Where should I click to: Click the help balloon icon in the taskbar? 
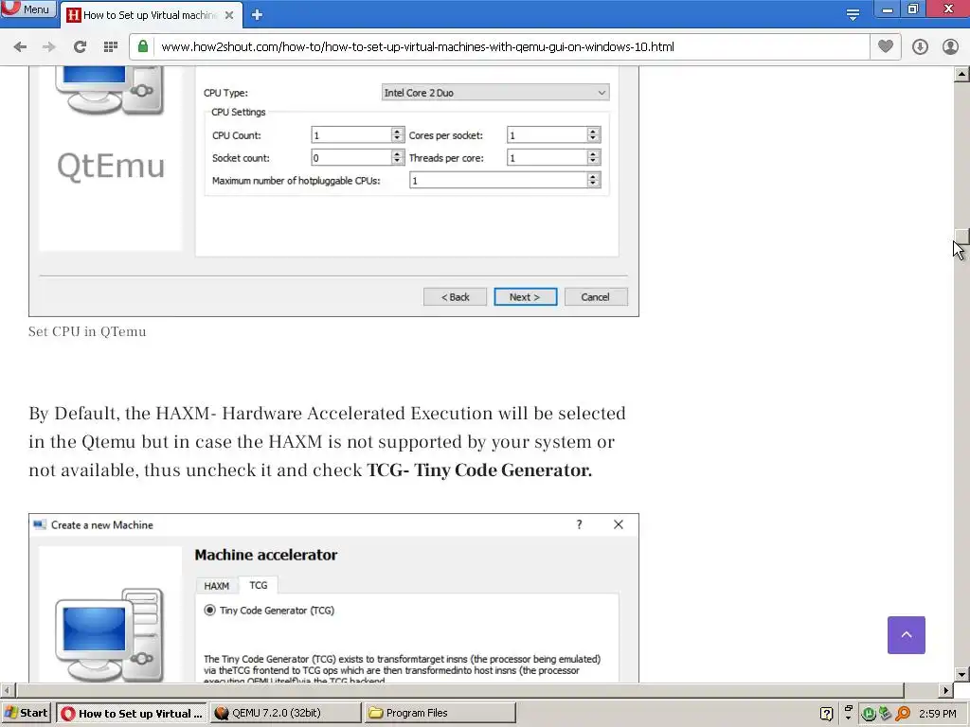[826, 714]
